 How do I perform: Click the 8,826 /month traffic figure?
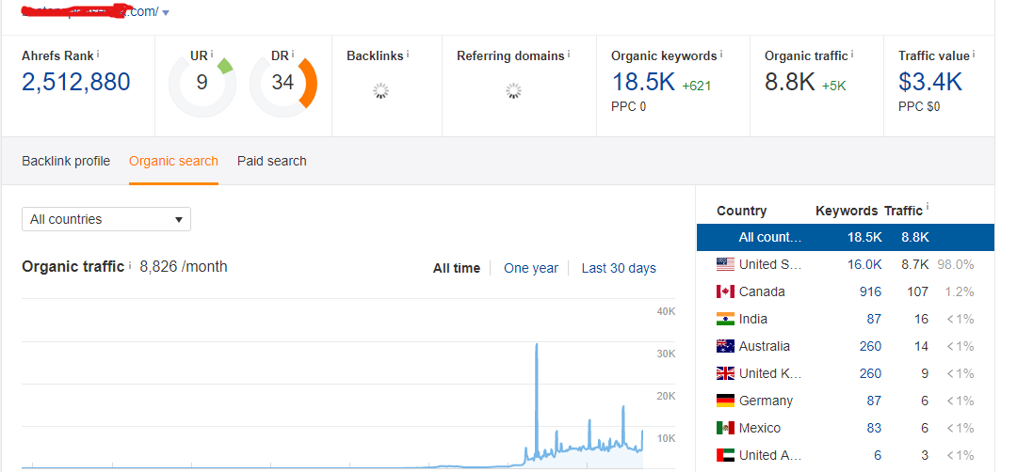tap(184, 267)
